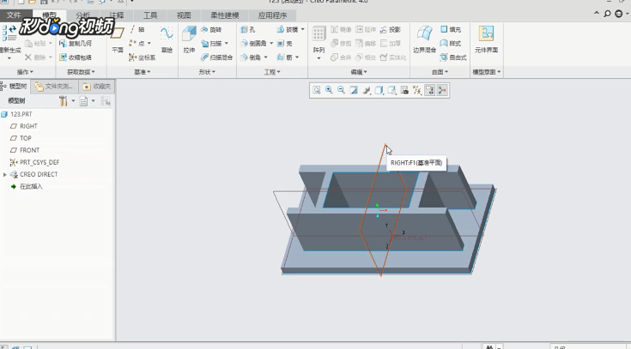Open the File (文件) menu
Screen dimensions: 631x349
[14, 15]
